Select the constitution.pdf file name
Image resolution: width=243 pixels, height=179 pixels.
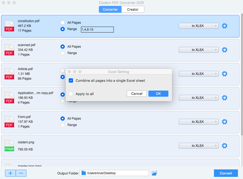(x=29, y=21)
